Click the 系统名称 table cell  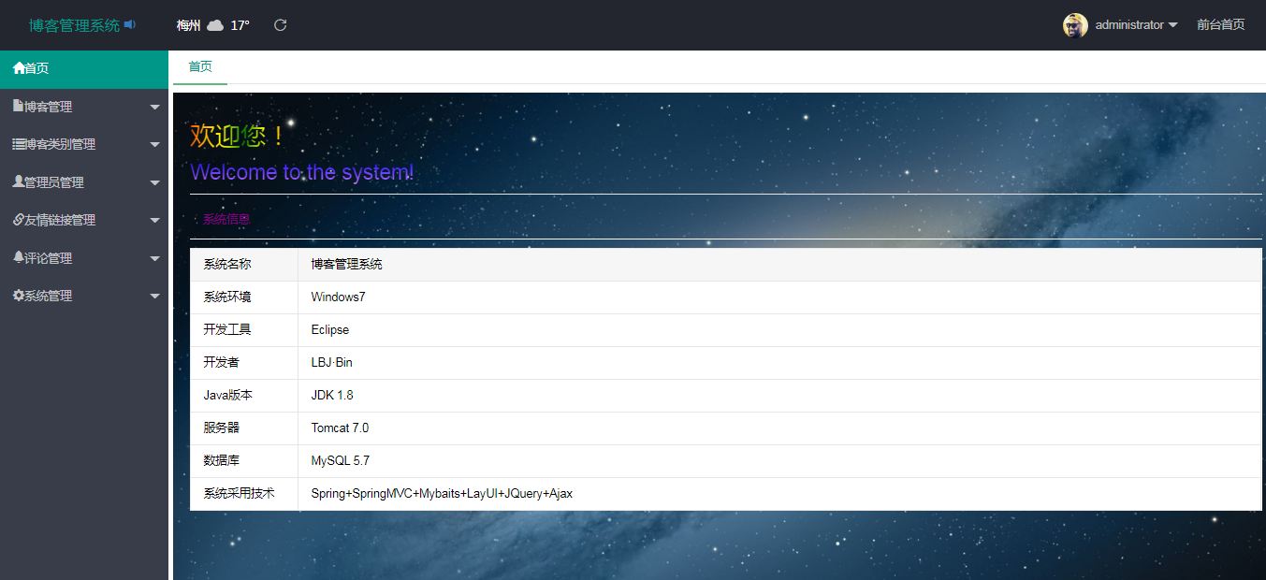click(243, 265)
